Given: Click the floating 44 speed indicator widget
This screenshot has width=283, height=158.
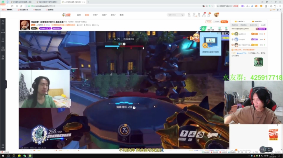Looking at the screenshot, I should (x=266, y=149).
